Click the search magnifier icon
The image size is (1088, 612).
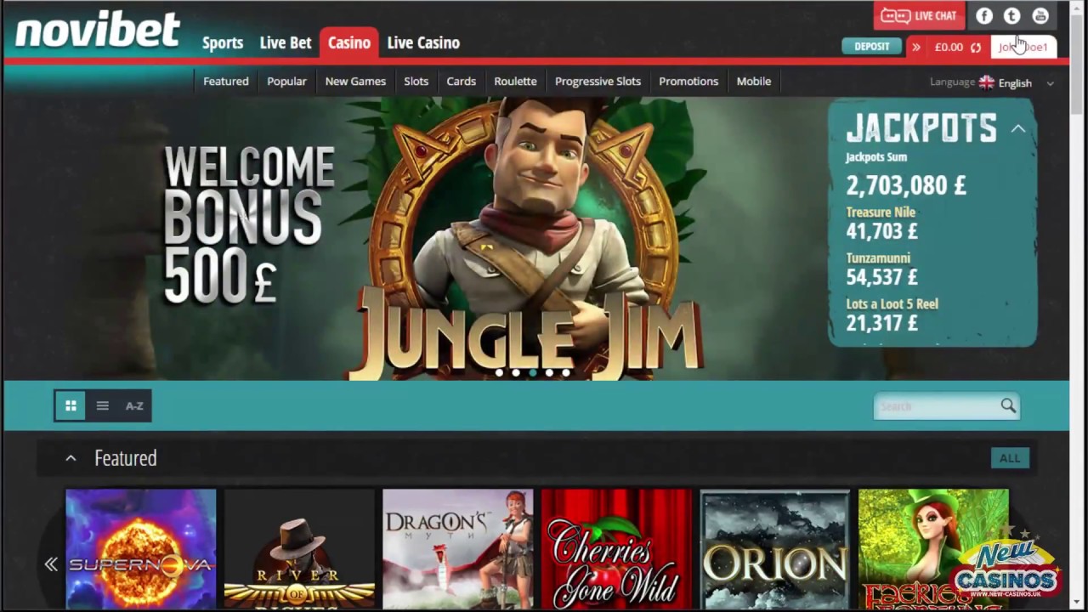[x=1008, y=405]
